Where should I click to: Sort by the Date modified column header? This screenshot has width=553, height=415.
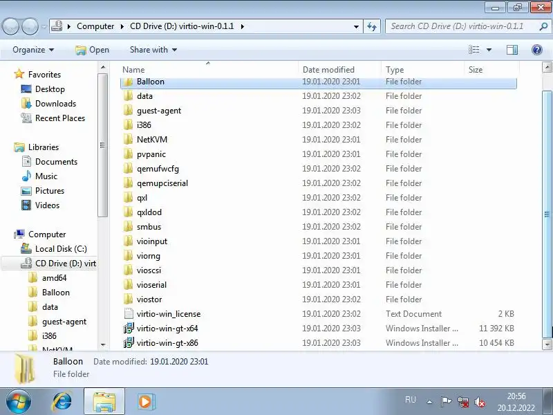(x=328, y=70)
